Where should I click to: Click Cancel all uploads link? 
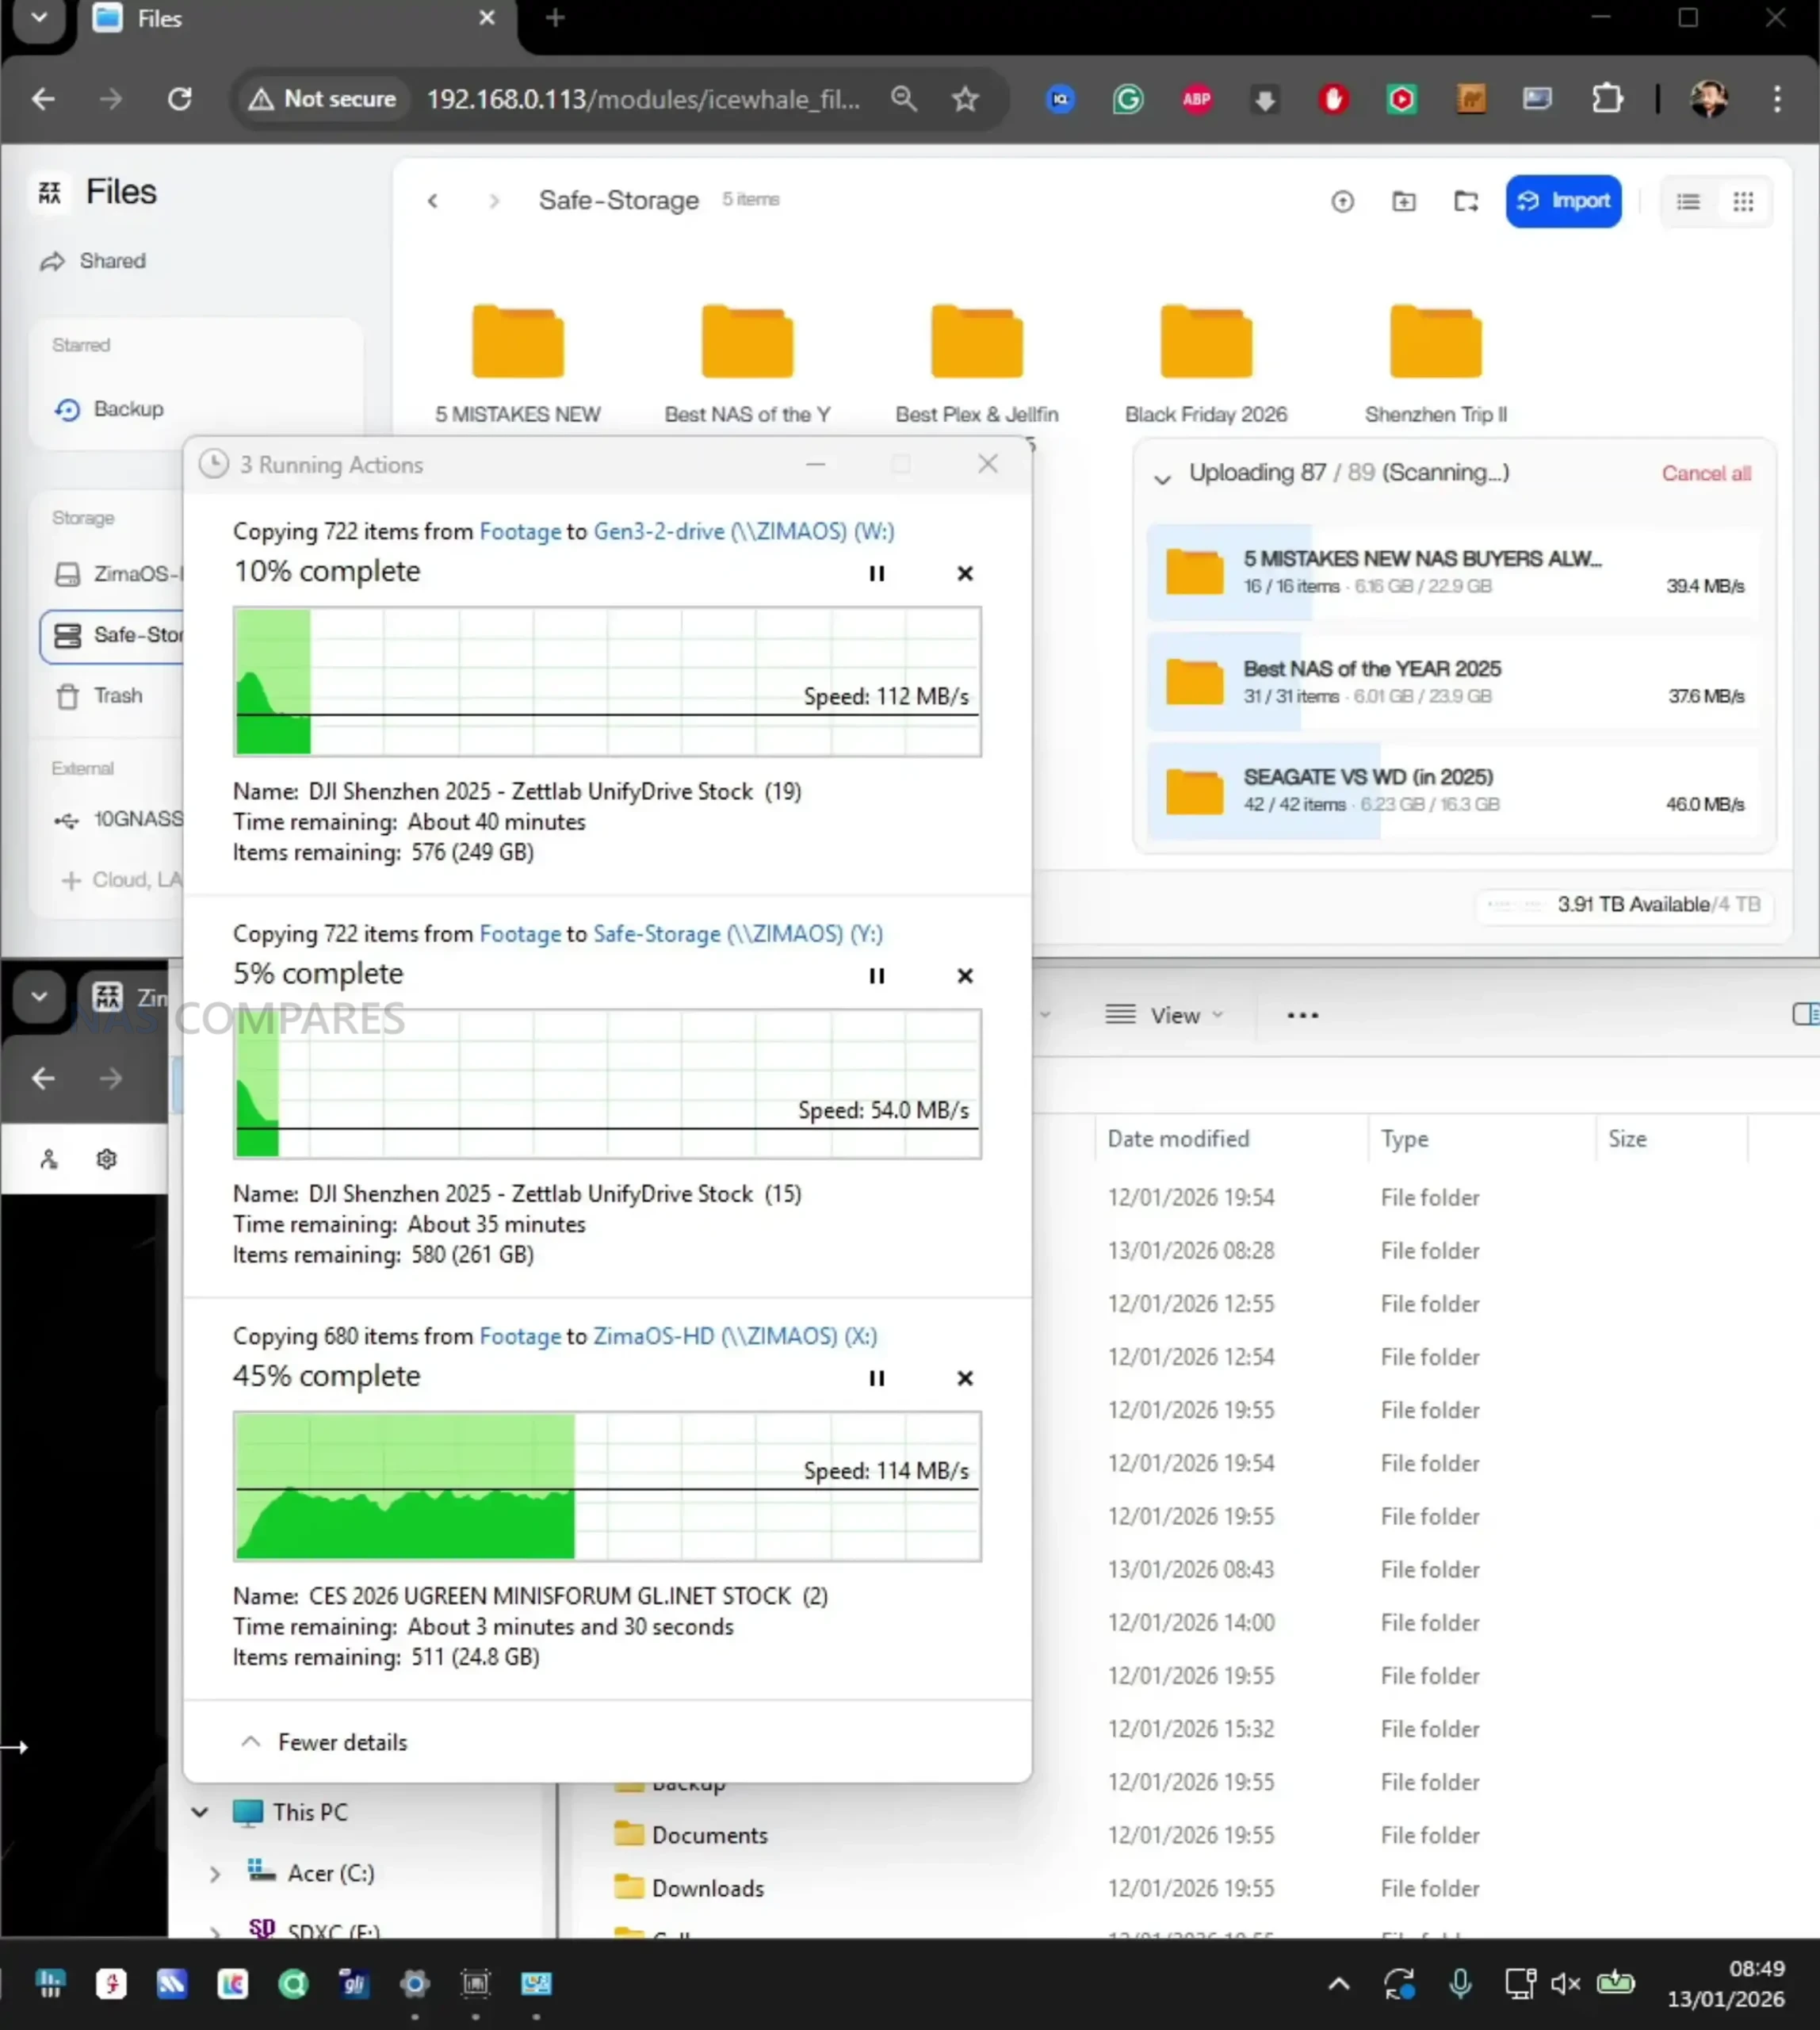(x=1705, y=473)
